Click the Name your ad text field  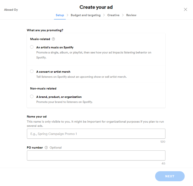[96, 134]
